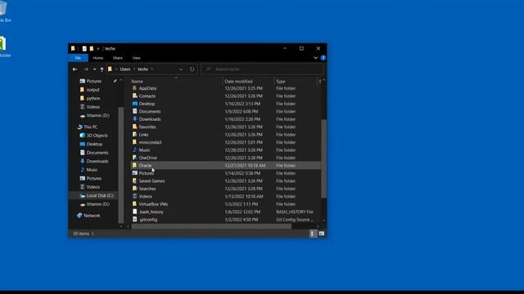This screenshot has width=524, height=294.
Task: Switch to Details view in status bar
Action: pos(312,234)
